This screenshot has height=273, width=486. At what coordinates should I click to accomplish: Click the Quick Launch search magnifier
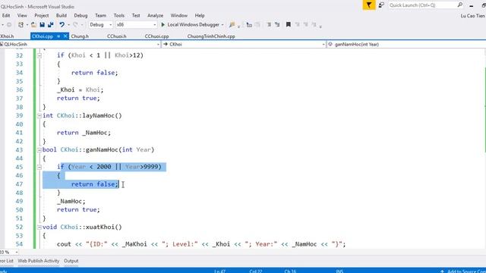click(x=460, y=5)
